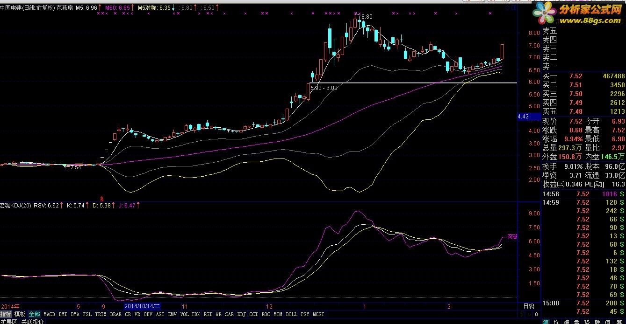The height and width of the screenshot is (324, 626).
Task: Show the ROC indicator
Action: [266, 314]
